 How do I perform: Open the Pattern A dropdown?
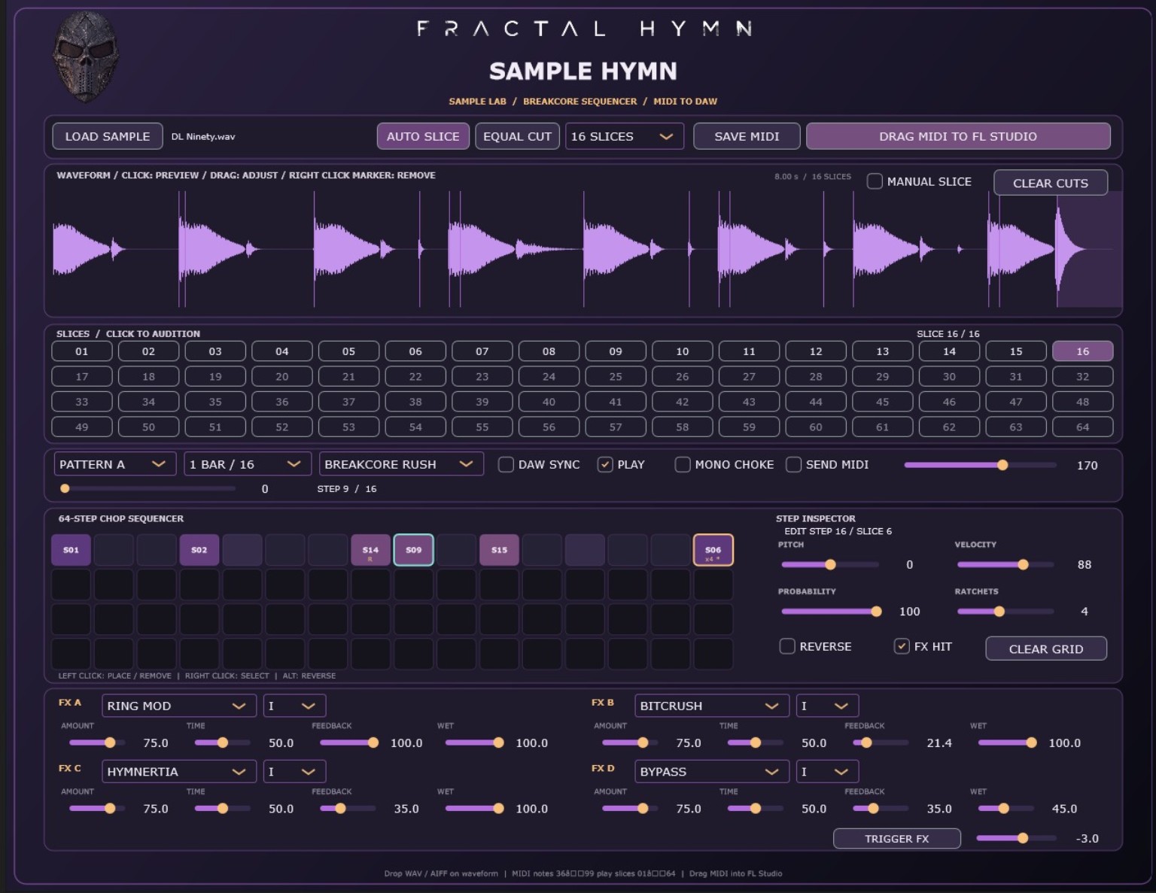114,464
